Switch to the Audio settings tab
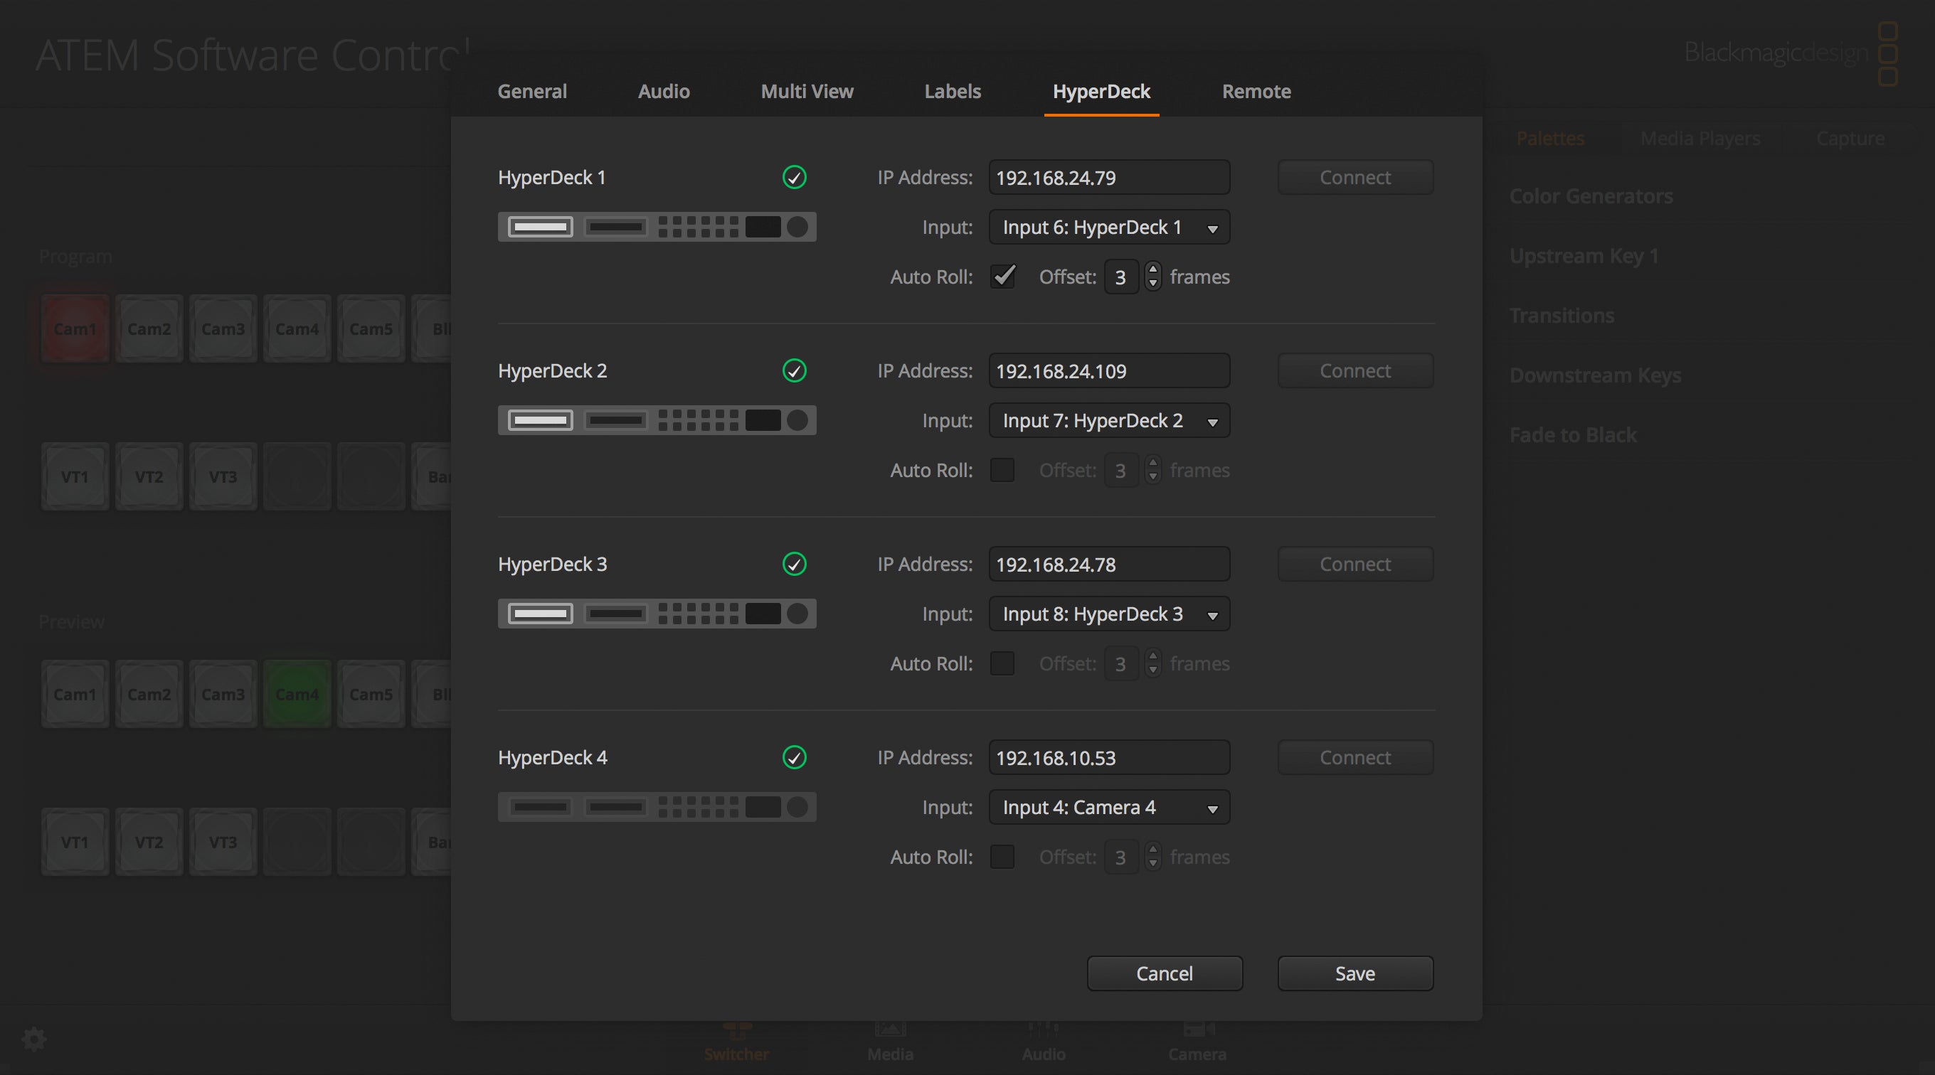 (663, 91)
